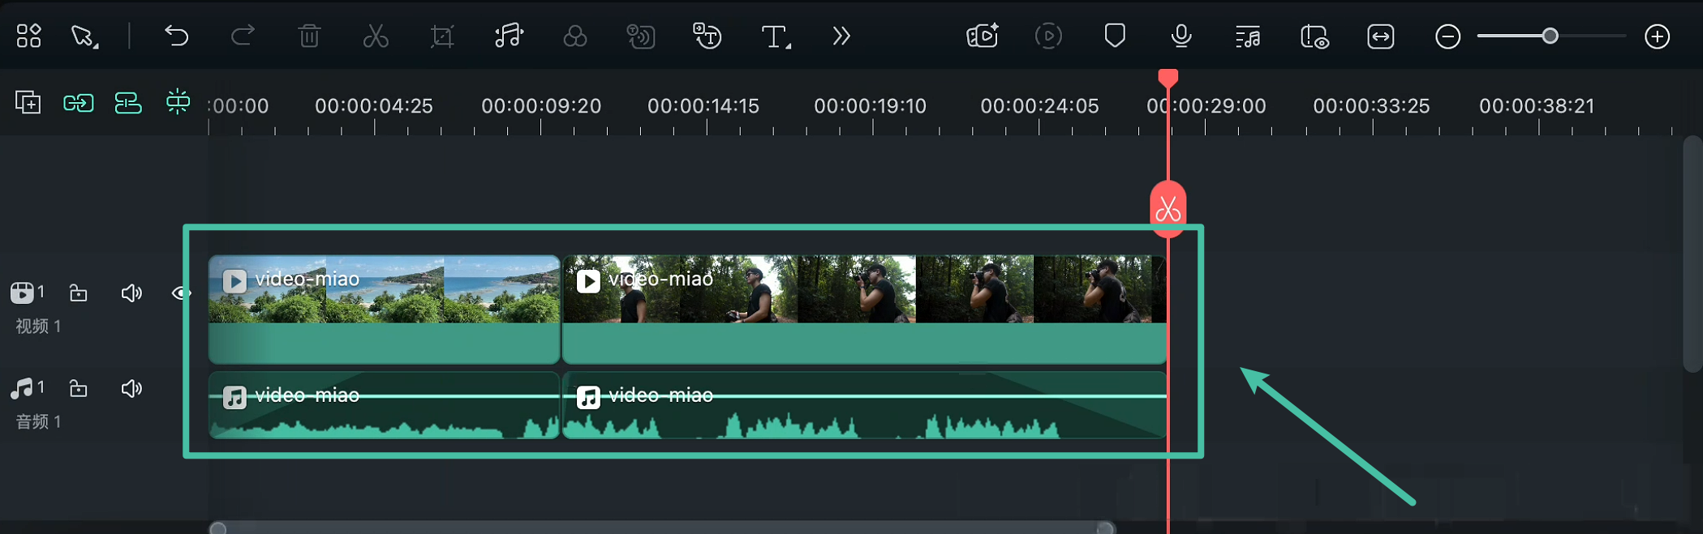Open the selection tool cursor dropdown
This screenshot has height=534, width=1703.
tap(84, 36)
